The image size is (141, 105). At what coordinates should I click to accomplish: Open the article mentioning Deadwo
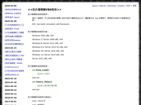(x=13, y=40)
